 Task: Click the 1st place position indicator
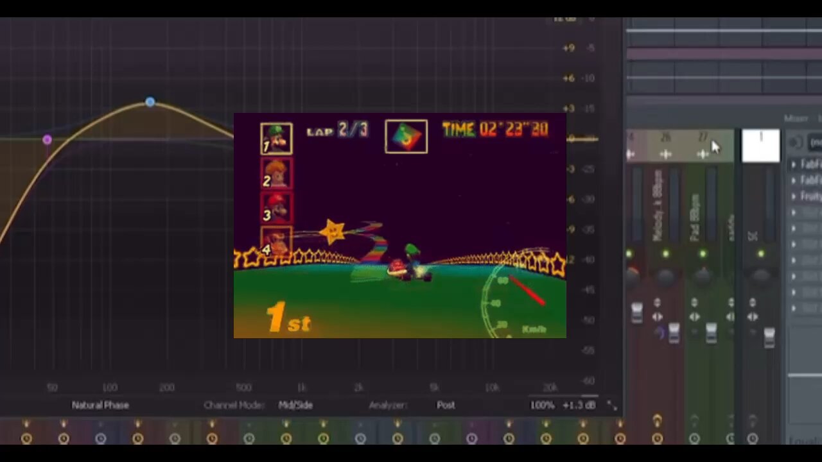point(288,318)
